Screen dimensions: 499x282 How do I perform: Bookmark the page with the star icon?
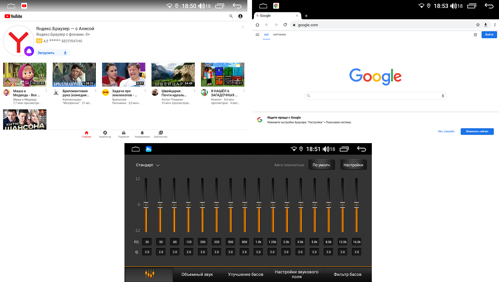(478, 25)
